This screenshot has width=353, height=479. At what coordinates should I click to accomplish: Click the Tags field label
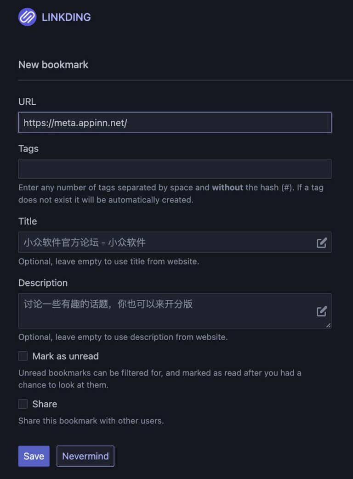28,149
